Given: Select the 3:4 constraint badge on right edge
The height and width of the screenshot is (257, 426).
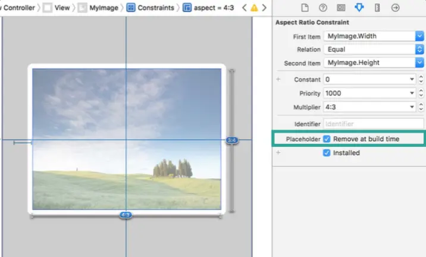Looking at the screenshot, I should click(x=232, y=140).
